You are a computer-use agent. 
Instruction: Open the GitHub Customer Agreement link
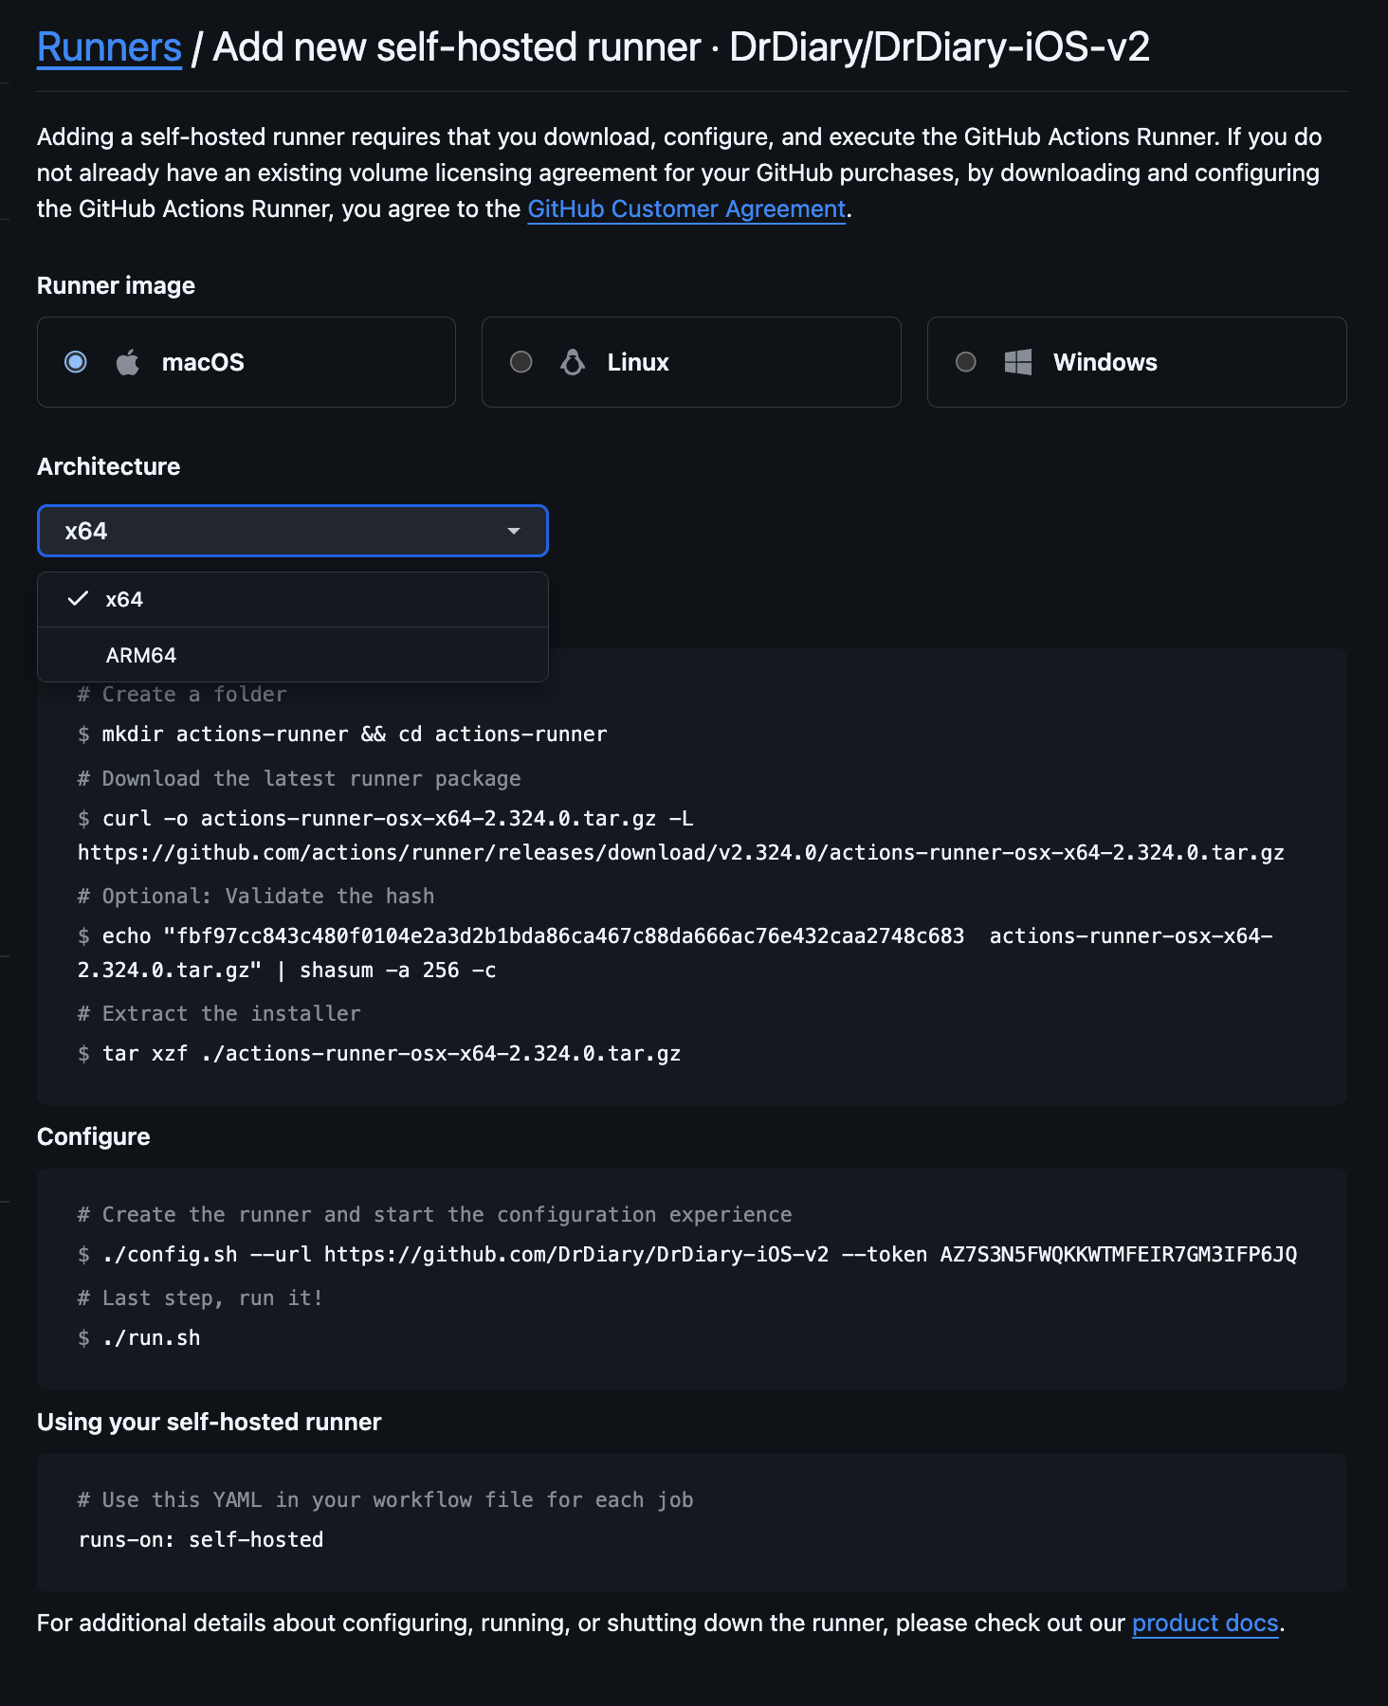[686, 209]
